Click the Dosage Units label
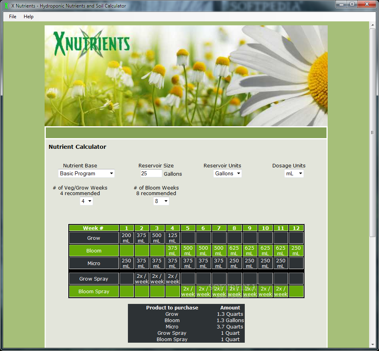 (x=289, y=166)
